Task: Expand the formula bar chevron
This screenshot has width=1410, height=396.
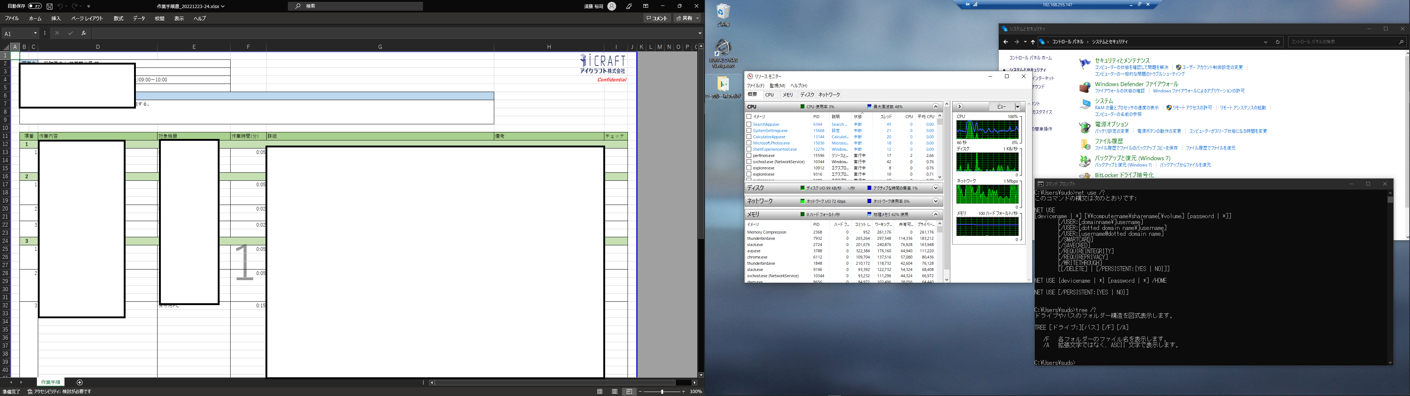Action: [699, 33]
